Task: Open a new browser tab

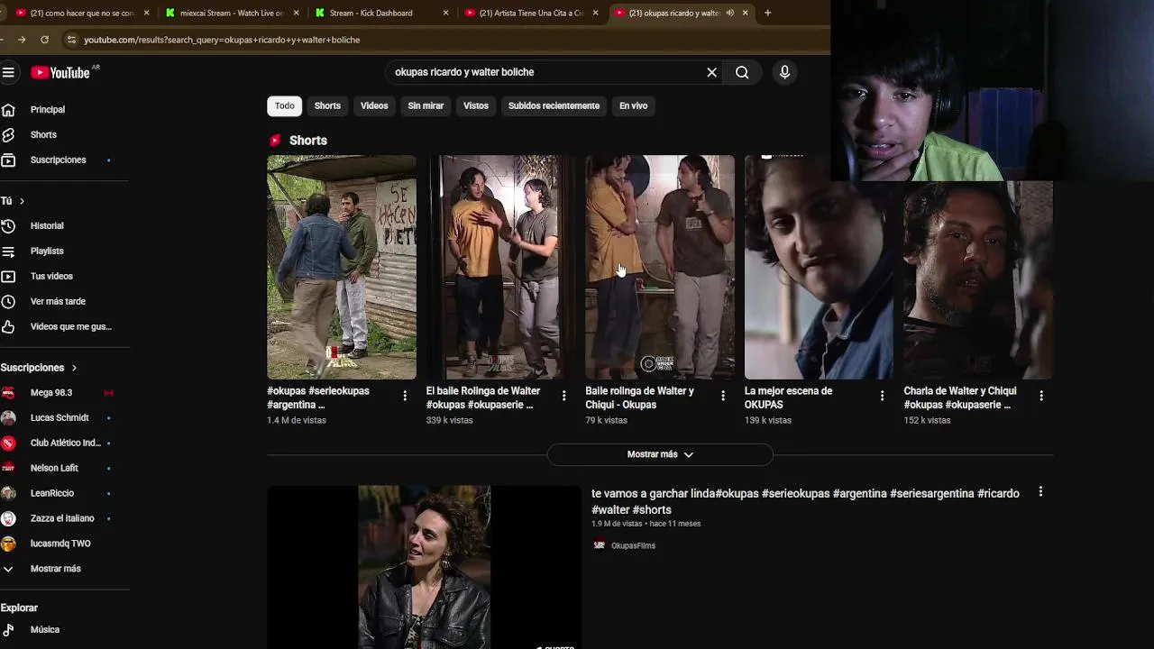Action: (767, 13)
